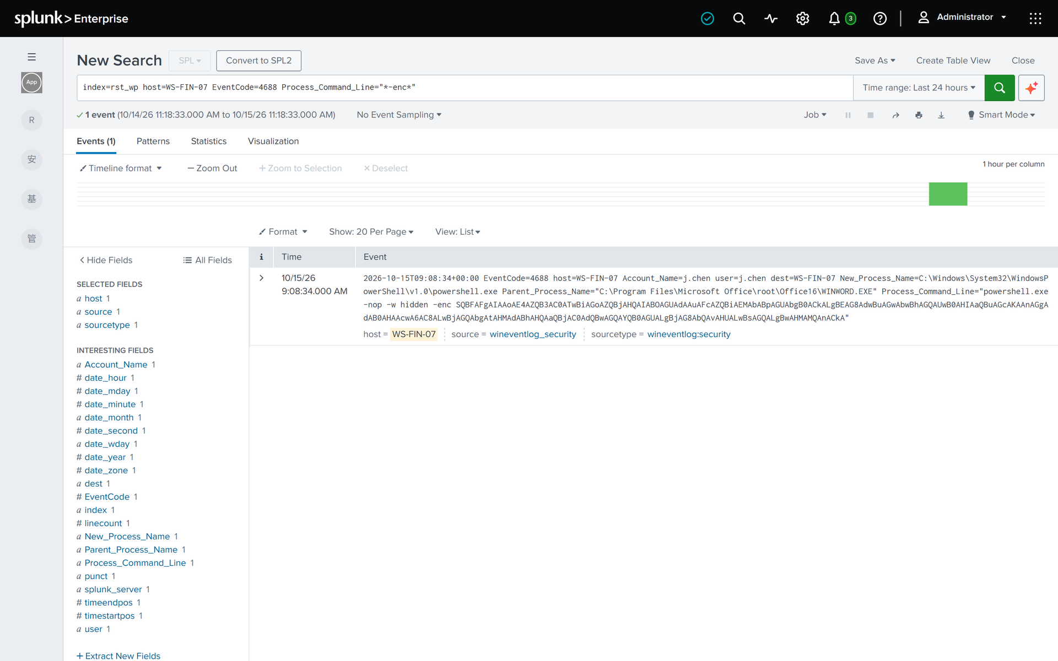
Task: Open the Timeline format dropdown
Action: point(121,169)
